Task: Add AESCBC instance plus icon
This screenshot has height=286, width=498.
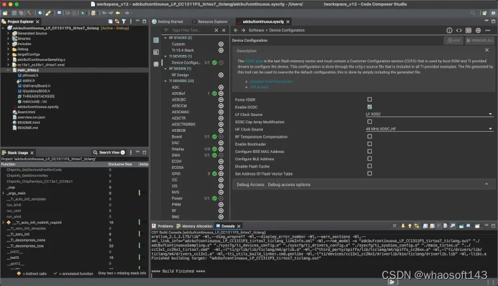Action: (220, 99)
